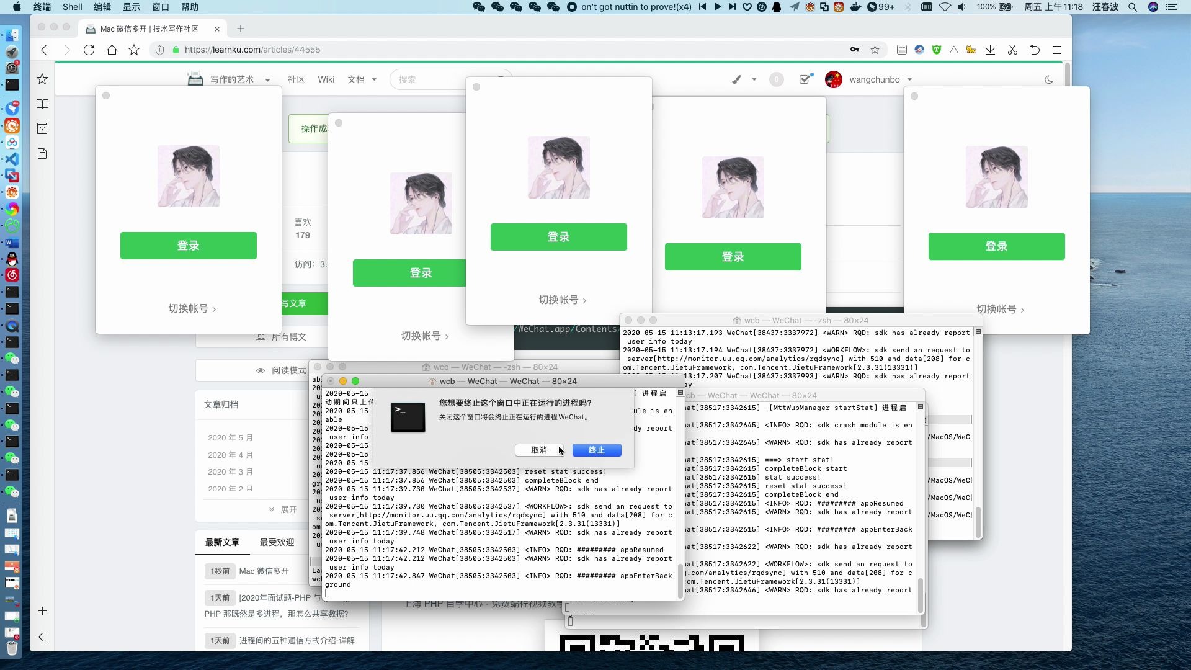The width and height of the screenshot is (1191, 670).
Task: Click the next track control in menu bar
Action: tap(732, 7)
